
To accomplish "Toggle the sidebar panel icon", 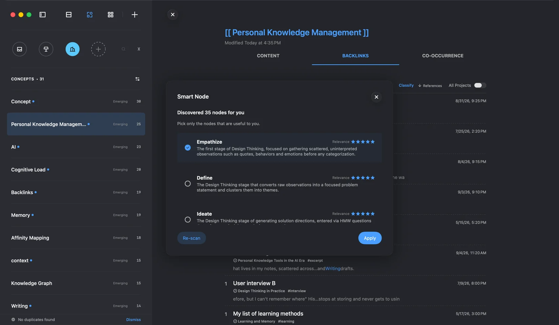I will point(43,15).
